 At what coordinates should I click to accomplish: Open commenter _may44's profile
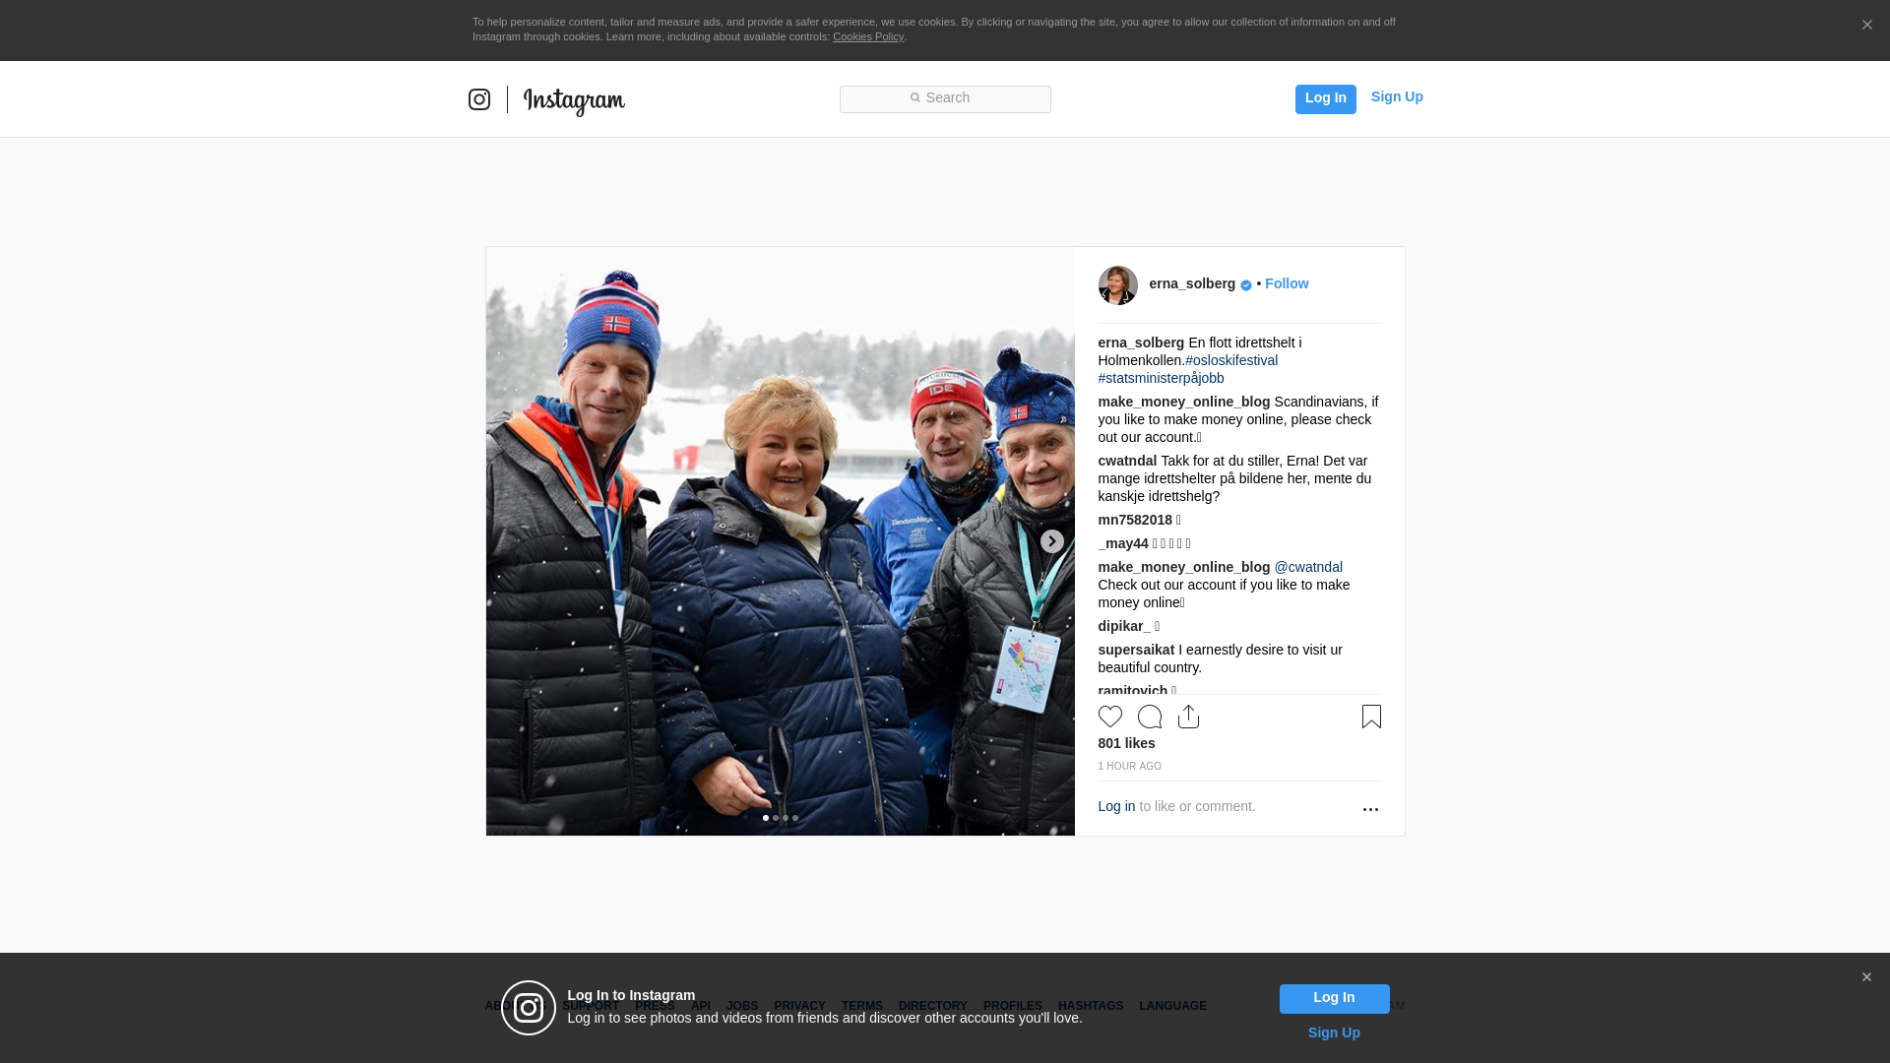coord(1123,543)
